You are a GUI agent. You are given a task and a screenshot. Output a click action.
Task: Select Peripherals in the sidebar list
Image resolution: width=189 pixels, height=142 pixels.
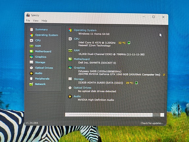pos(42,79)
